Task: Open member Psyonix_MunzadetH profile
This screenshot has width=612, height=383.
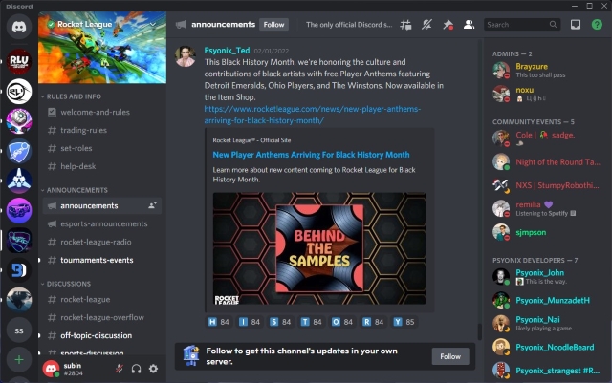Action: point(546,300)
